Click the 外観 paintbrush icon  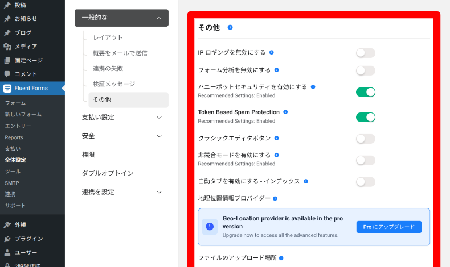point(7,225)
